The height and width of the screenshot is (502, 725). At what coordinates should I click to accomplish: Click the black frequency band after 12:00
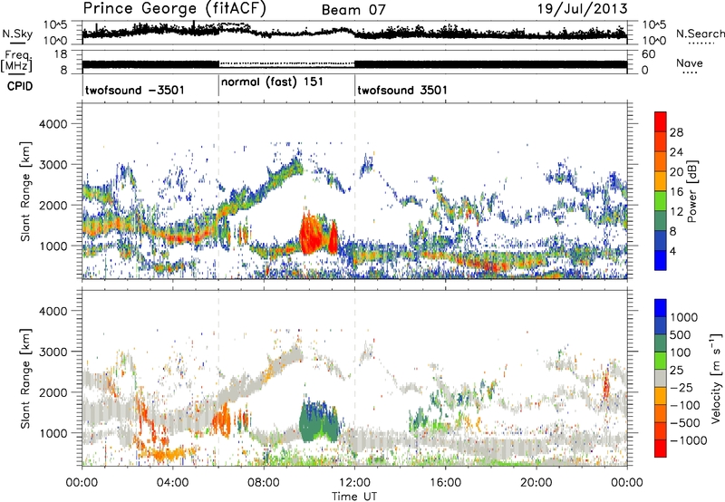[490, 64]
